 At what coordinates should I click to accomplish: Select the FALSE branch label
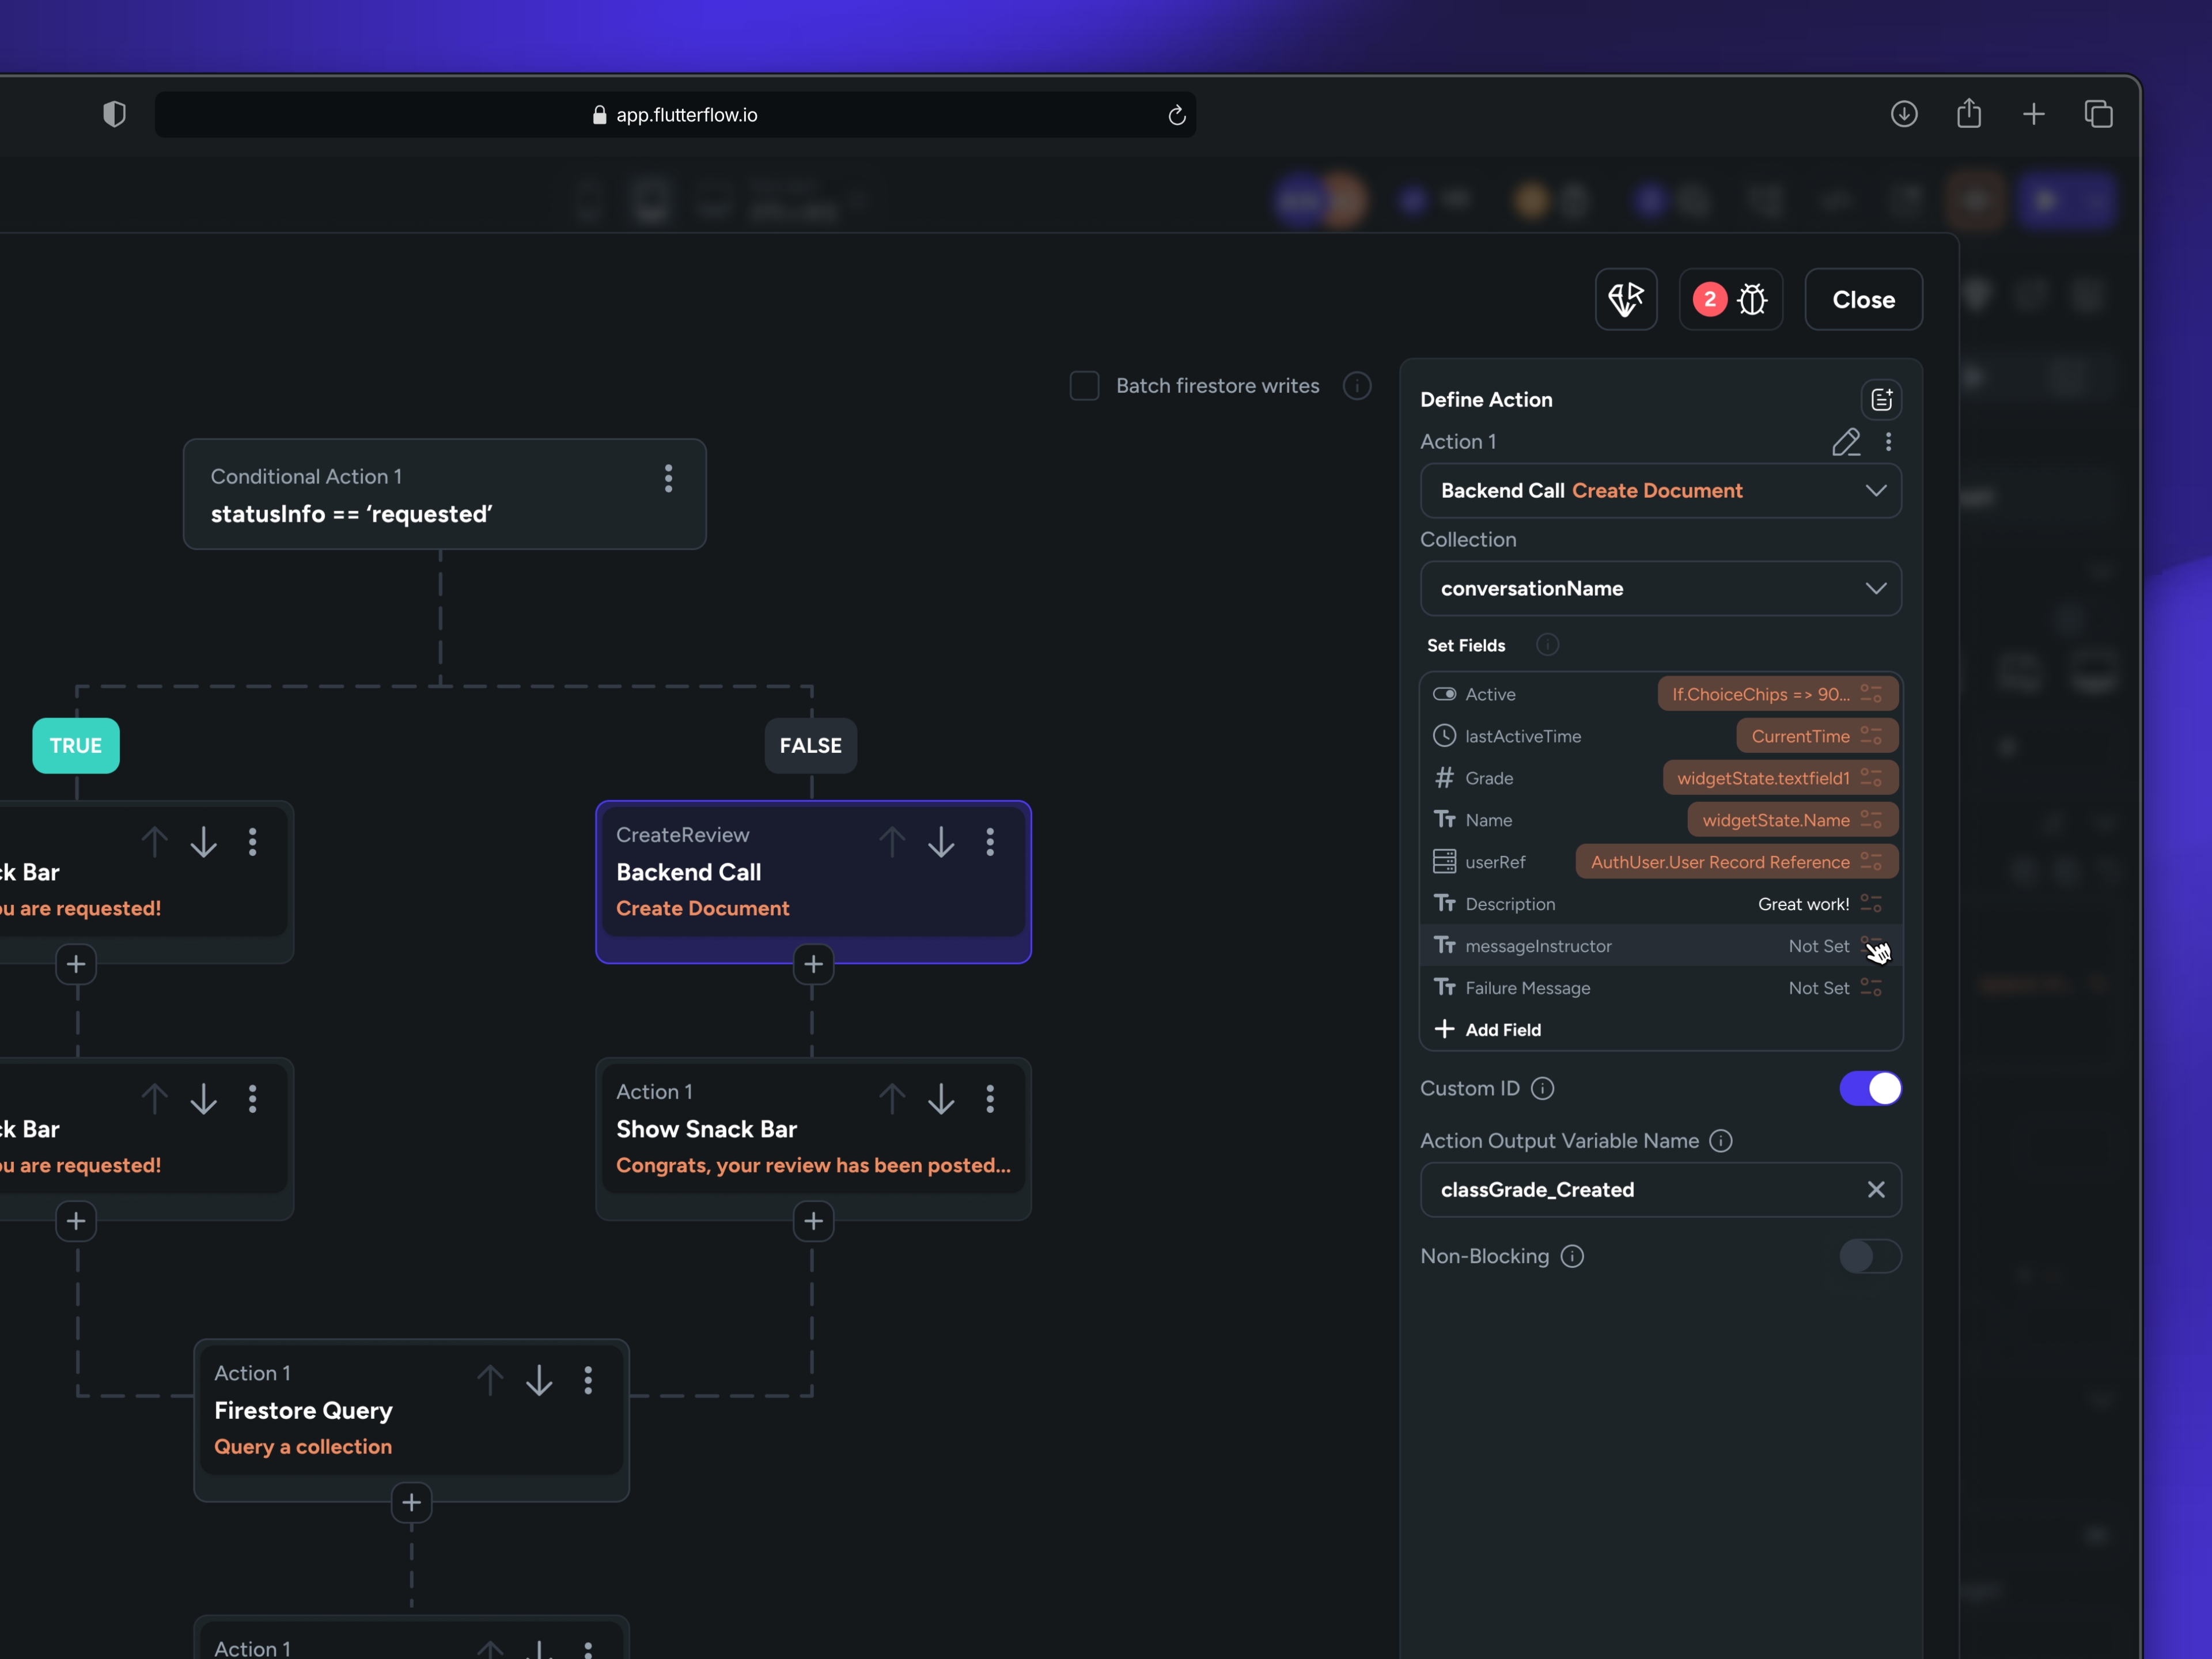810,745
